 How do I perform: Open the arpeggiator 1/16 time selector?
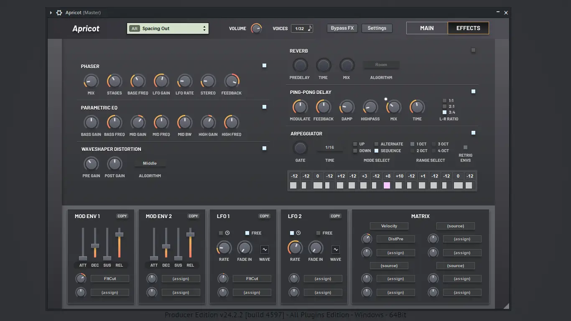(329, 148)
